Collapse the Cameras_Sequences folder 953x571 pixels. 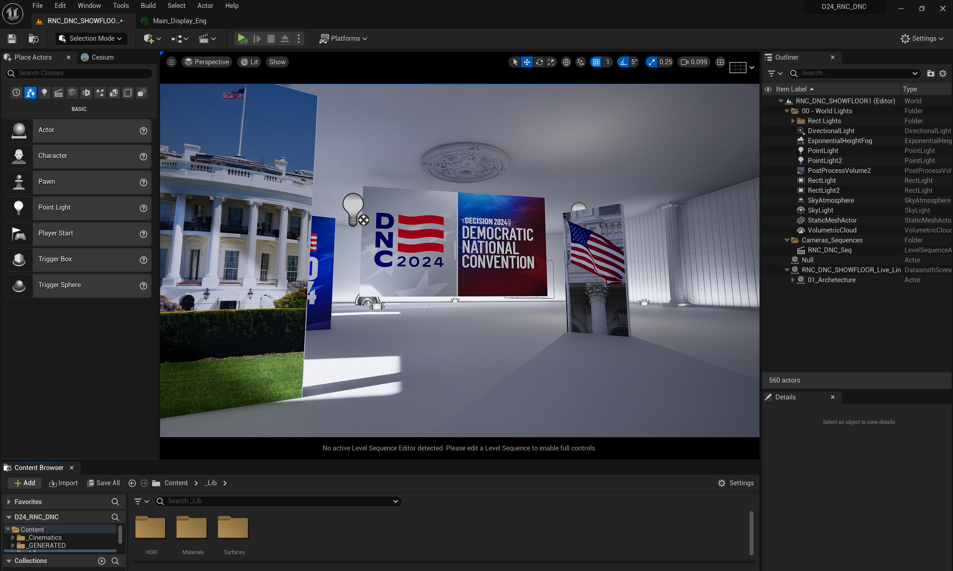point(787,240)
